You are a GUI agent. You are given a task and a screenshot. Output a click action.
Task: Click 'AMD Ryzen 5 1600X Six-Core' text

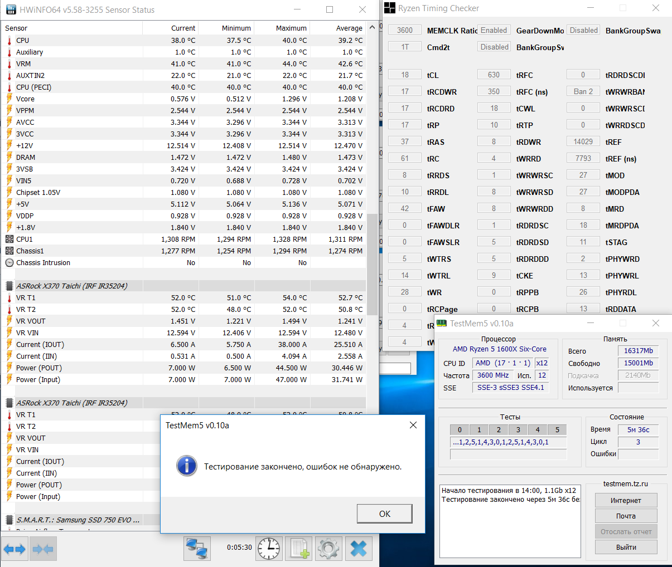point(500,349)
